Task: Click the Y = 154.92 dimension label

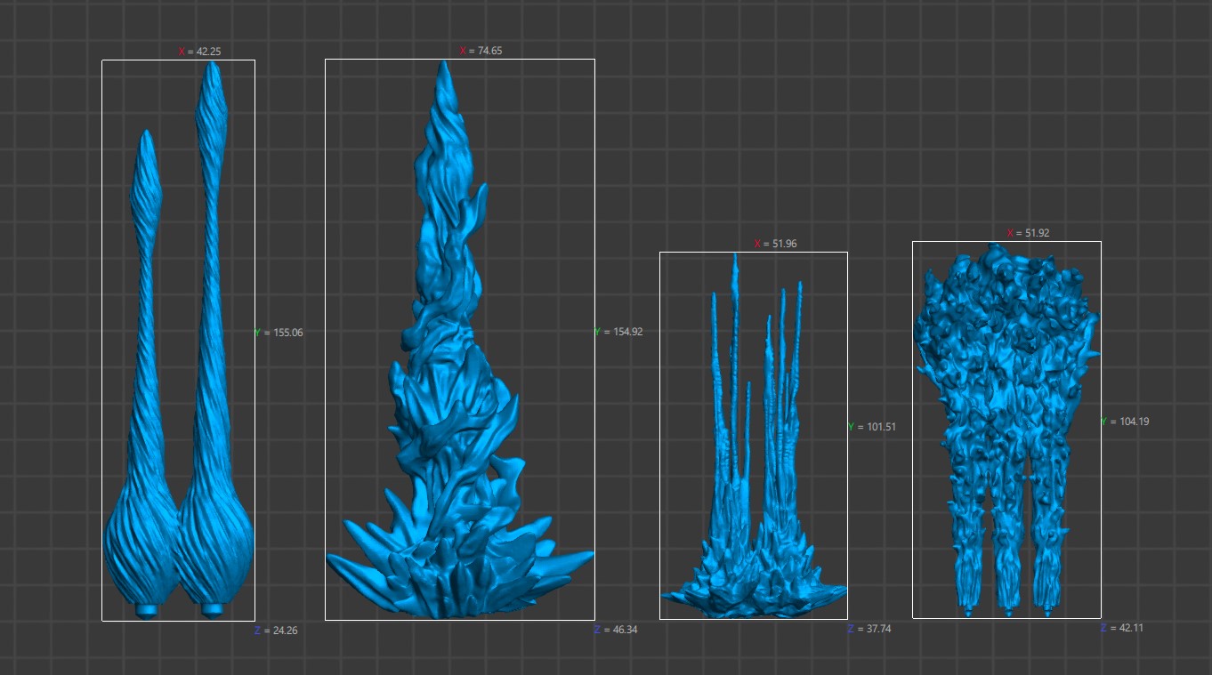Action: tap(618, 332)
